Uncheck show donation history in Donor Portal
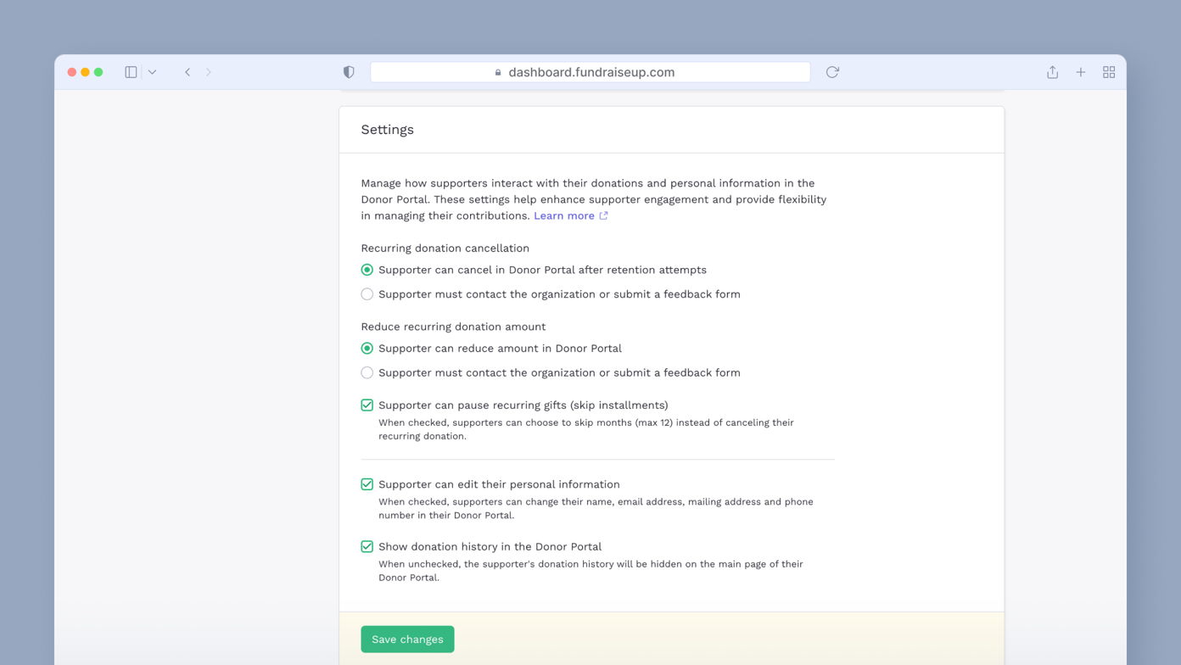This screenshot has width=1181, height=665. pyautogui.click(x=367, y=546)
